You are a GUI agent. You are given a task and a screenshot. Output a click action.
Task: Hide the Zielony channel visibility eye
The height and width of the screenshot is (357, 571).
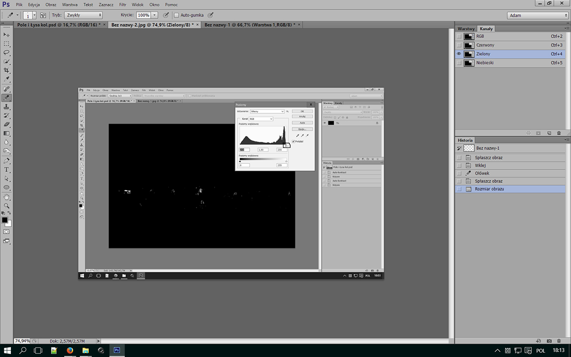[459, 54]
